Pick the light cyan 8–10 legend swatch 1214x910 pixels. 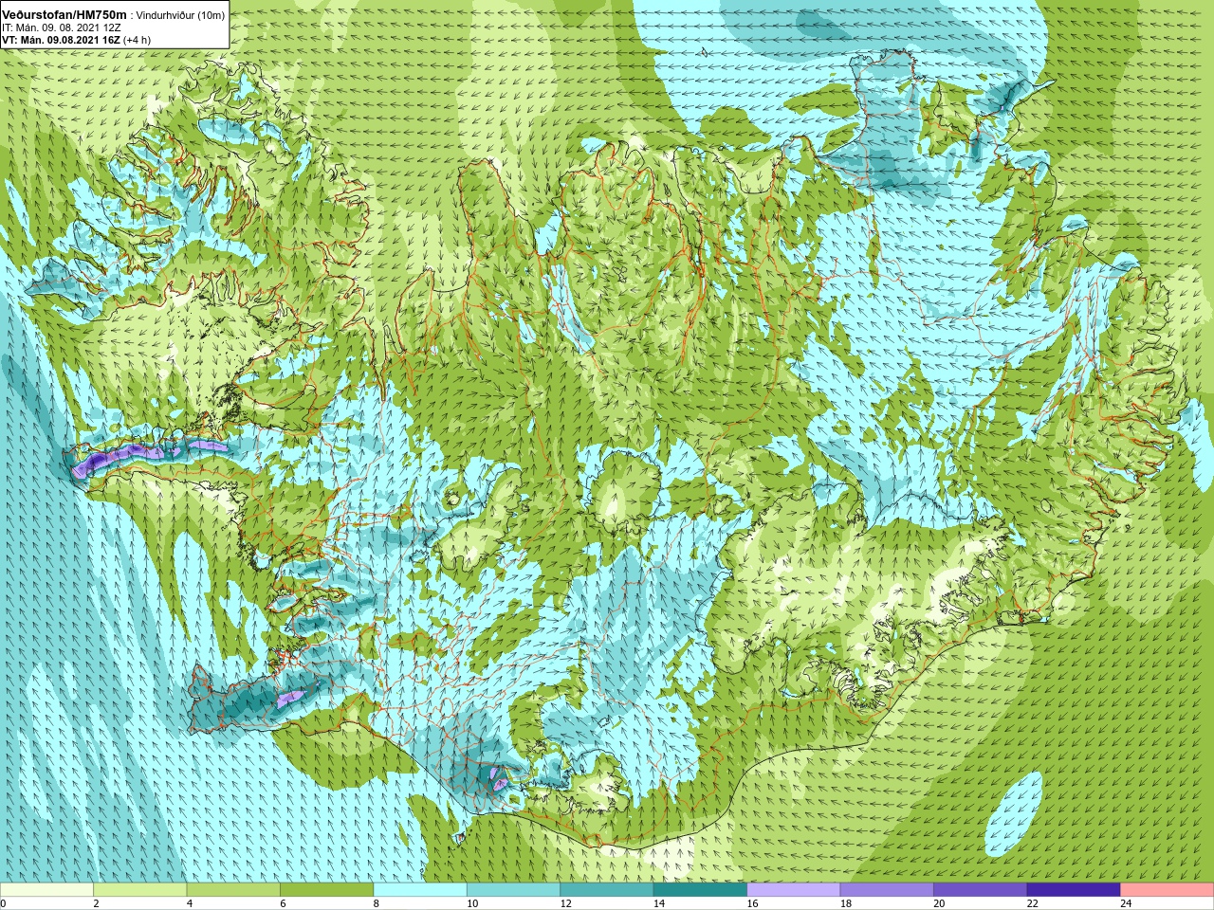[420, 890]
